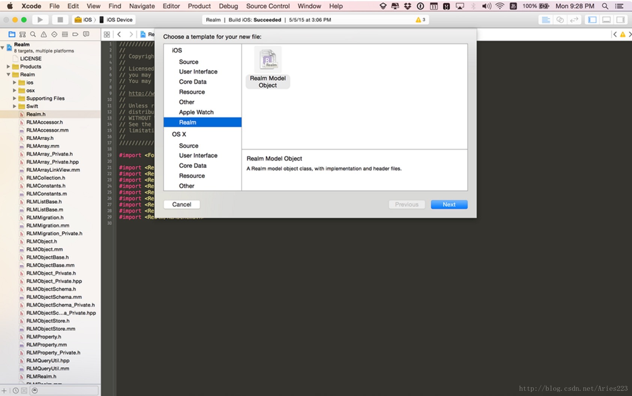Show the Version editor arrows icon
This screenshot has width=632, height=396.
(574, 20)
